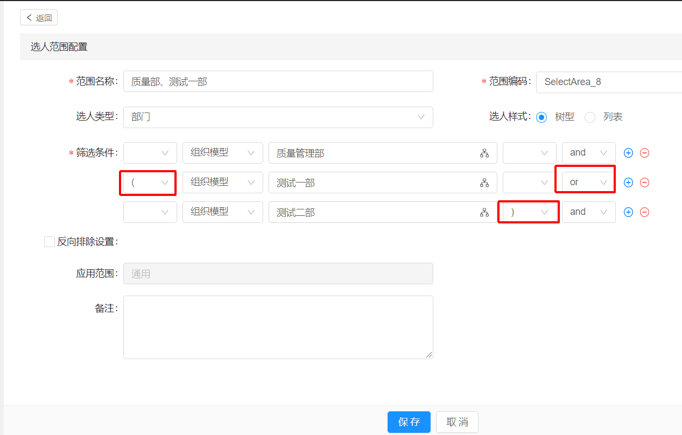Viewport: 682px width, 435px height.
Task: Open 组织模型 dropdown in 测试二部 row
Action: point(223,212)
